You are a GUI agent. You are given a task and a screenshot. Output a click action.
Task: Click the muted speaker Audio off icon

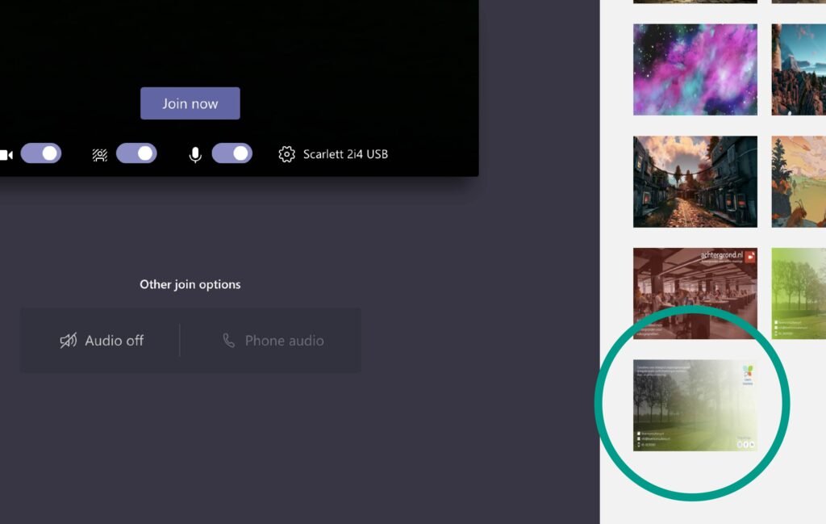tap(69, 341)
